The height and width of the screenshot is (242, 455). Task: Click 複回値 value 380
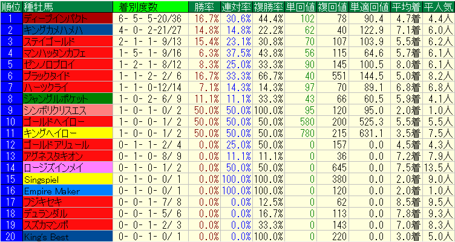pos(339,180)
